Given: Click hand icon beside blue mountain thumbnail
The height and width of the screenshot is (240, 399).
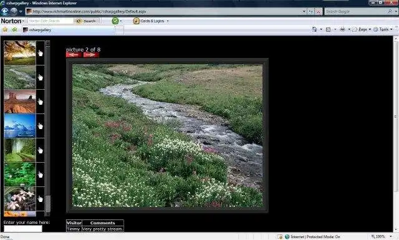Looking at the screenshot, I should 40,126.
